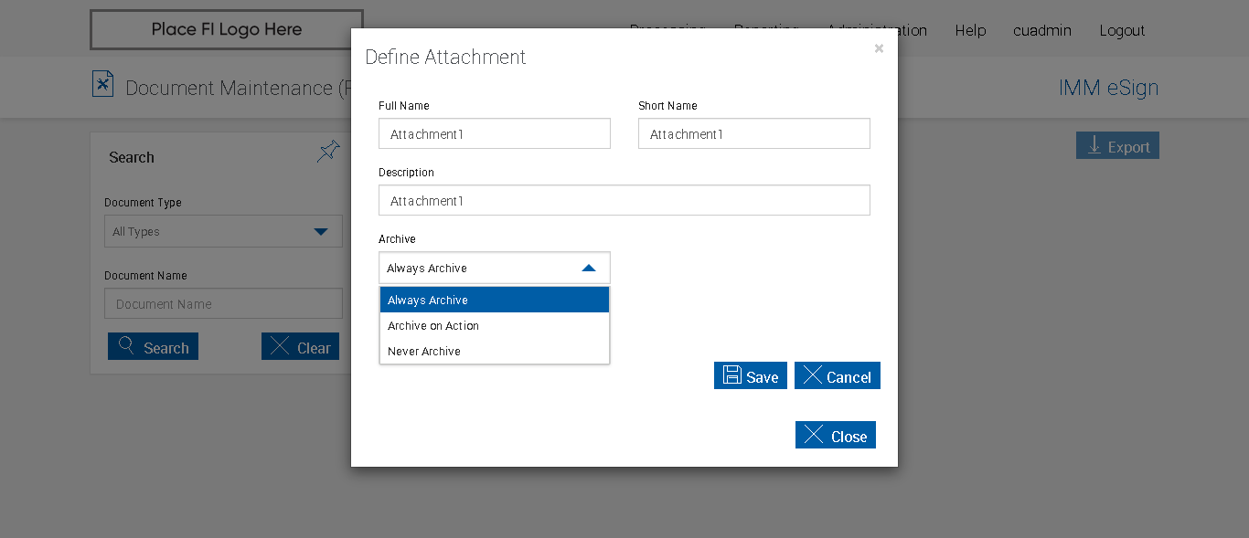Edit the Description field
The height and width of the screenshot is (538, 1249).
pos(624,201)
